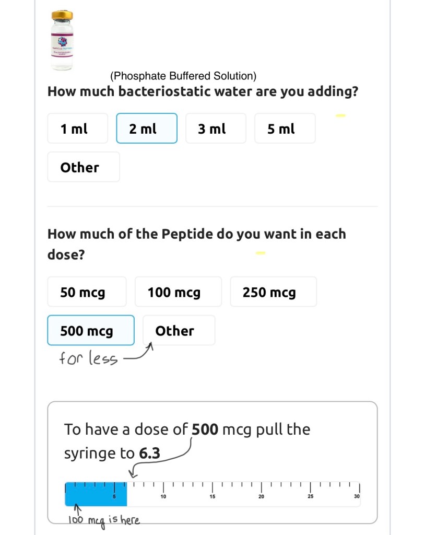Click the 5 mark on syringe scale
The image size is (425, 535).
tap(114, 495)
